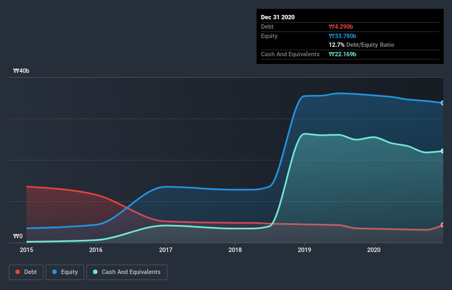Click the teal Cash legend dot

click(95, 272)
